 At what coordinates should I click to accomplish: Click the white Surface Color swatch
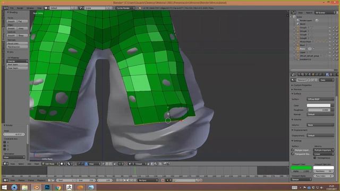coord(319,106)
